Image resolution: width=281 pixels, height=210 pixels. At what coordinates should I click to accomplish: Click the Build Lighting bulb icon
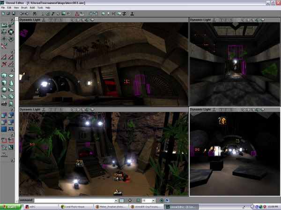109,14
